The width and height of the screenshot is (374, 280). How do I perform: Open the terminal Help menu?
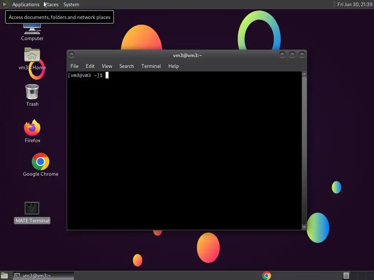click(x=173, y=66)
